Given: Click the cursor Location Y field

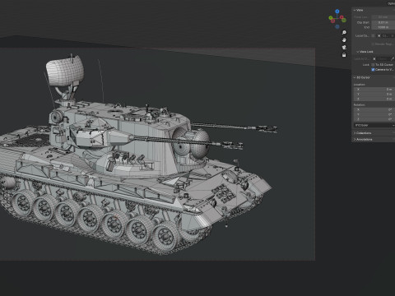Looking at the screenshot, I should 374,94.
